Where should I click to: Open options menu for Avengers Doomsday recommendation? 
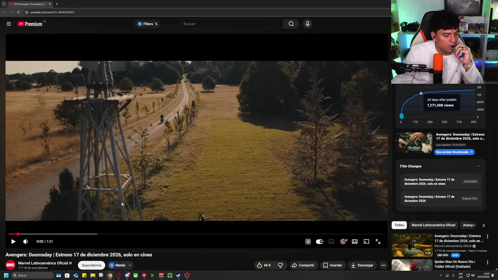coord(487,236)
